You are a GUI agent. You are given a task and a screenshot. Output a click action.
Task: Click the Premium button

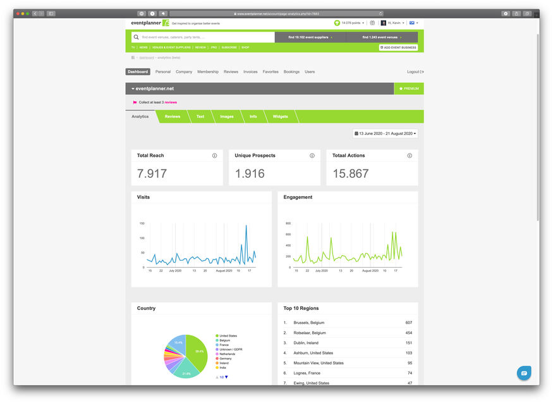pyautogui.click(x=409, y=89)
